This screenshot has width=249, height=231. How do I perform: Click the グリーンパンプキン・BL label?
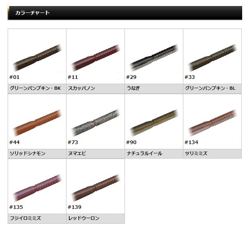pos(210,88)
